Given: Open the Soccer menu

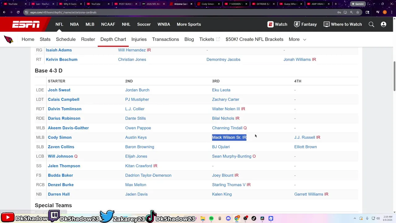Looking at the screenshot, I should pyautogui.click(x=144, y=24).
